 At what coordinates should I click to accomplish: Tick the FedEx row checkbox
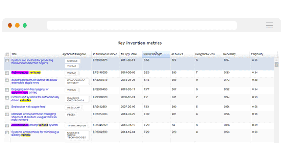point(7,114)
